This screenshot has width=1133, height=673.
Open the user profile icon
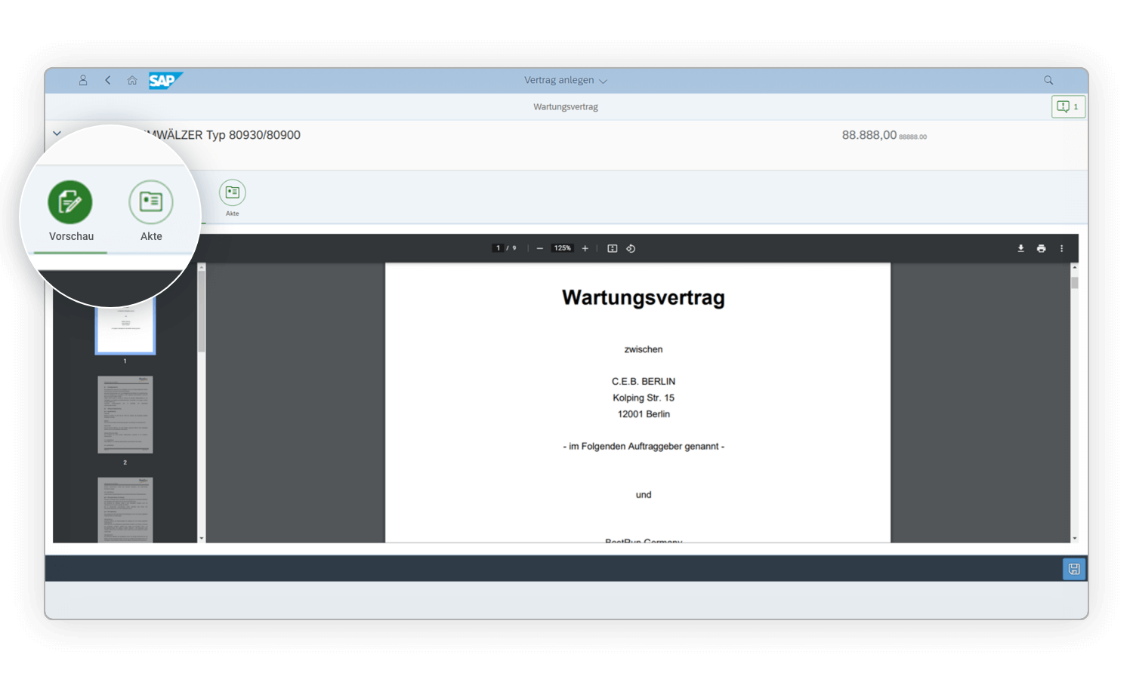(x=83, y=80)
